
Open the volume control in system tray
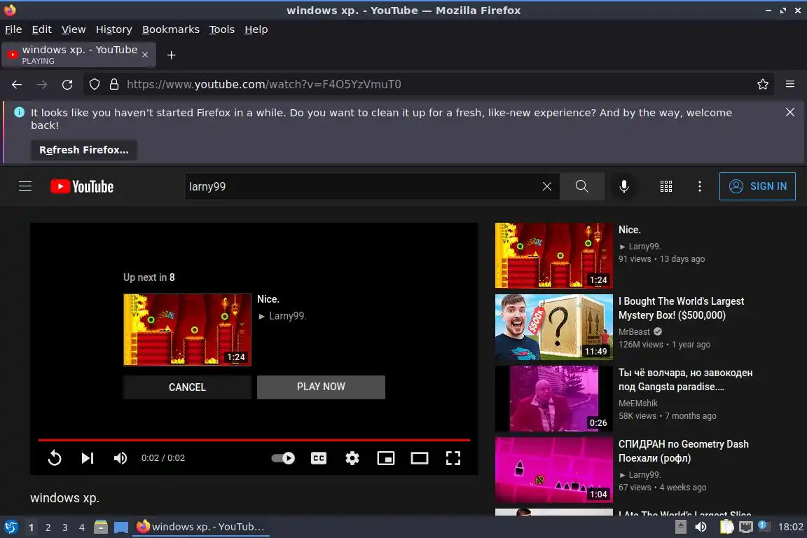701,527
